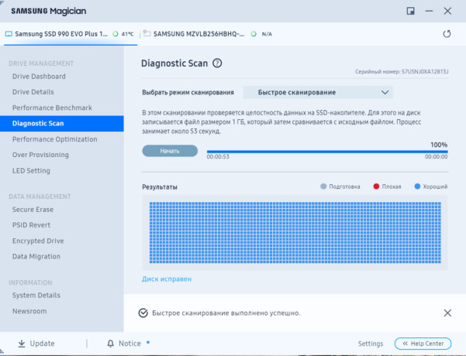Open Newsroom in sidebar
The height and width of the screenshot is (356, 466).
pos(29,311)
